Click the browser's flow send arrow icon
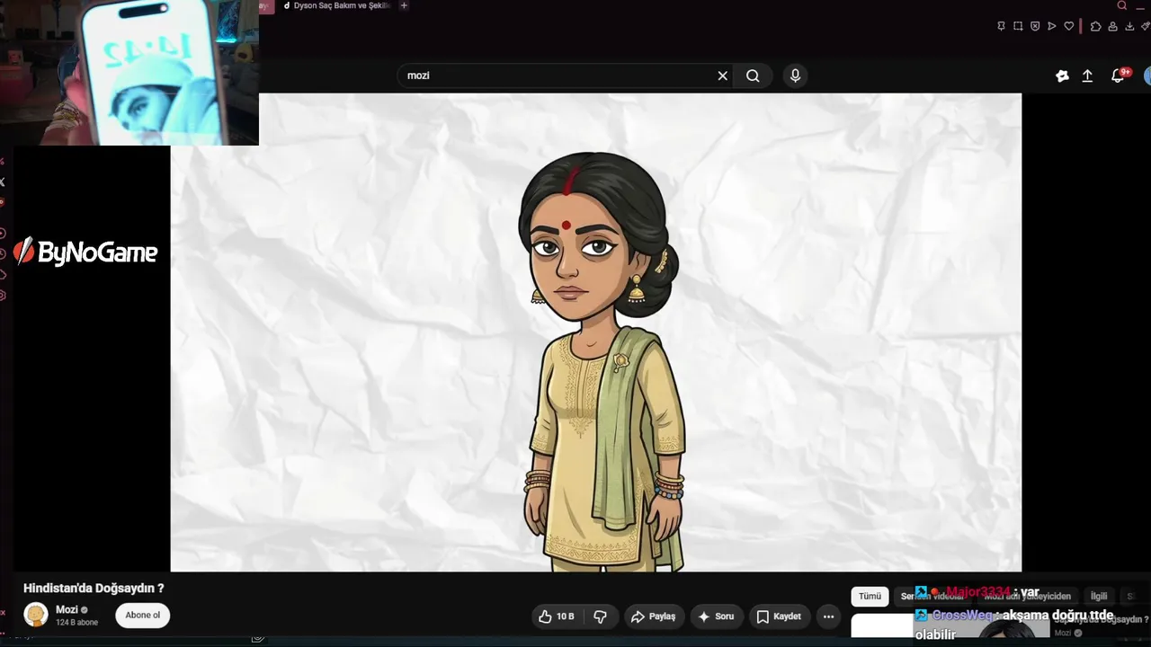The width and height of the screenshot is (1151, 647). (1051, 26)
